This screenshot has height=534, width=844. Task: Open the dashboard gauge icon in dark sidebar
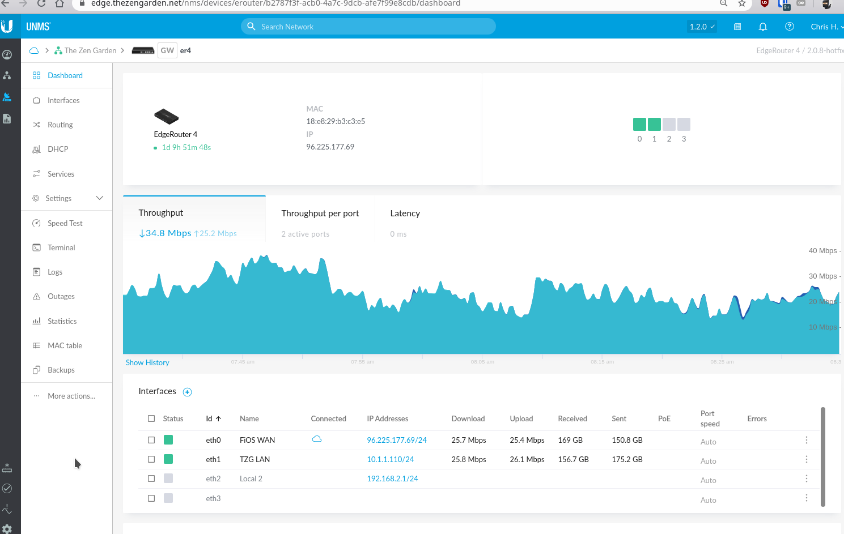click(7, 54)
